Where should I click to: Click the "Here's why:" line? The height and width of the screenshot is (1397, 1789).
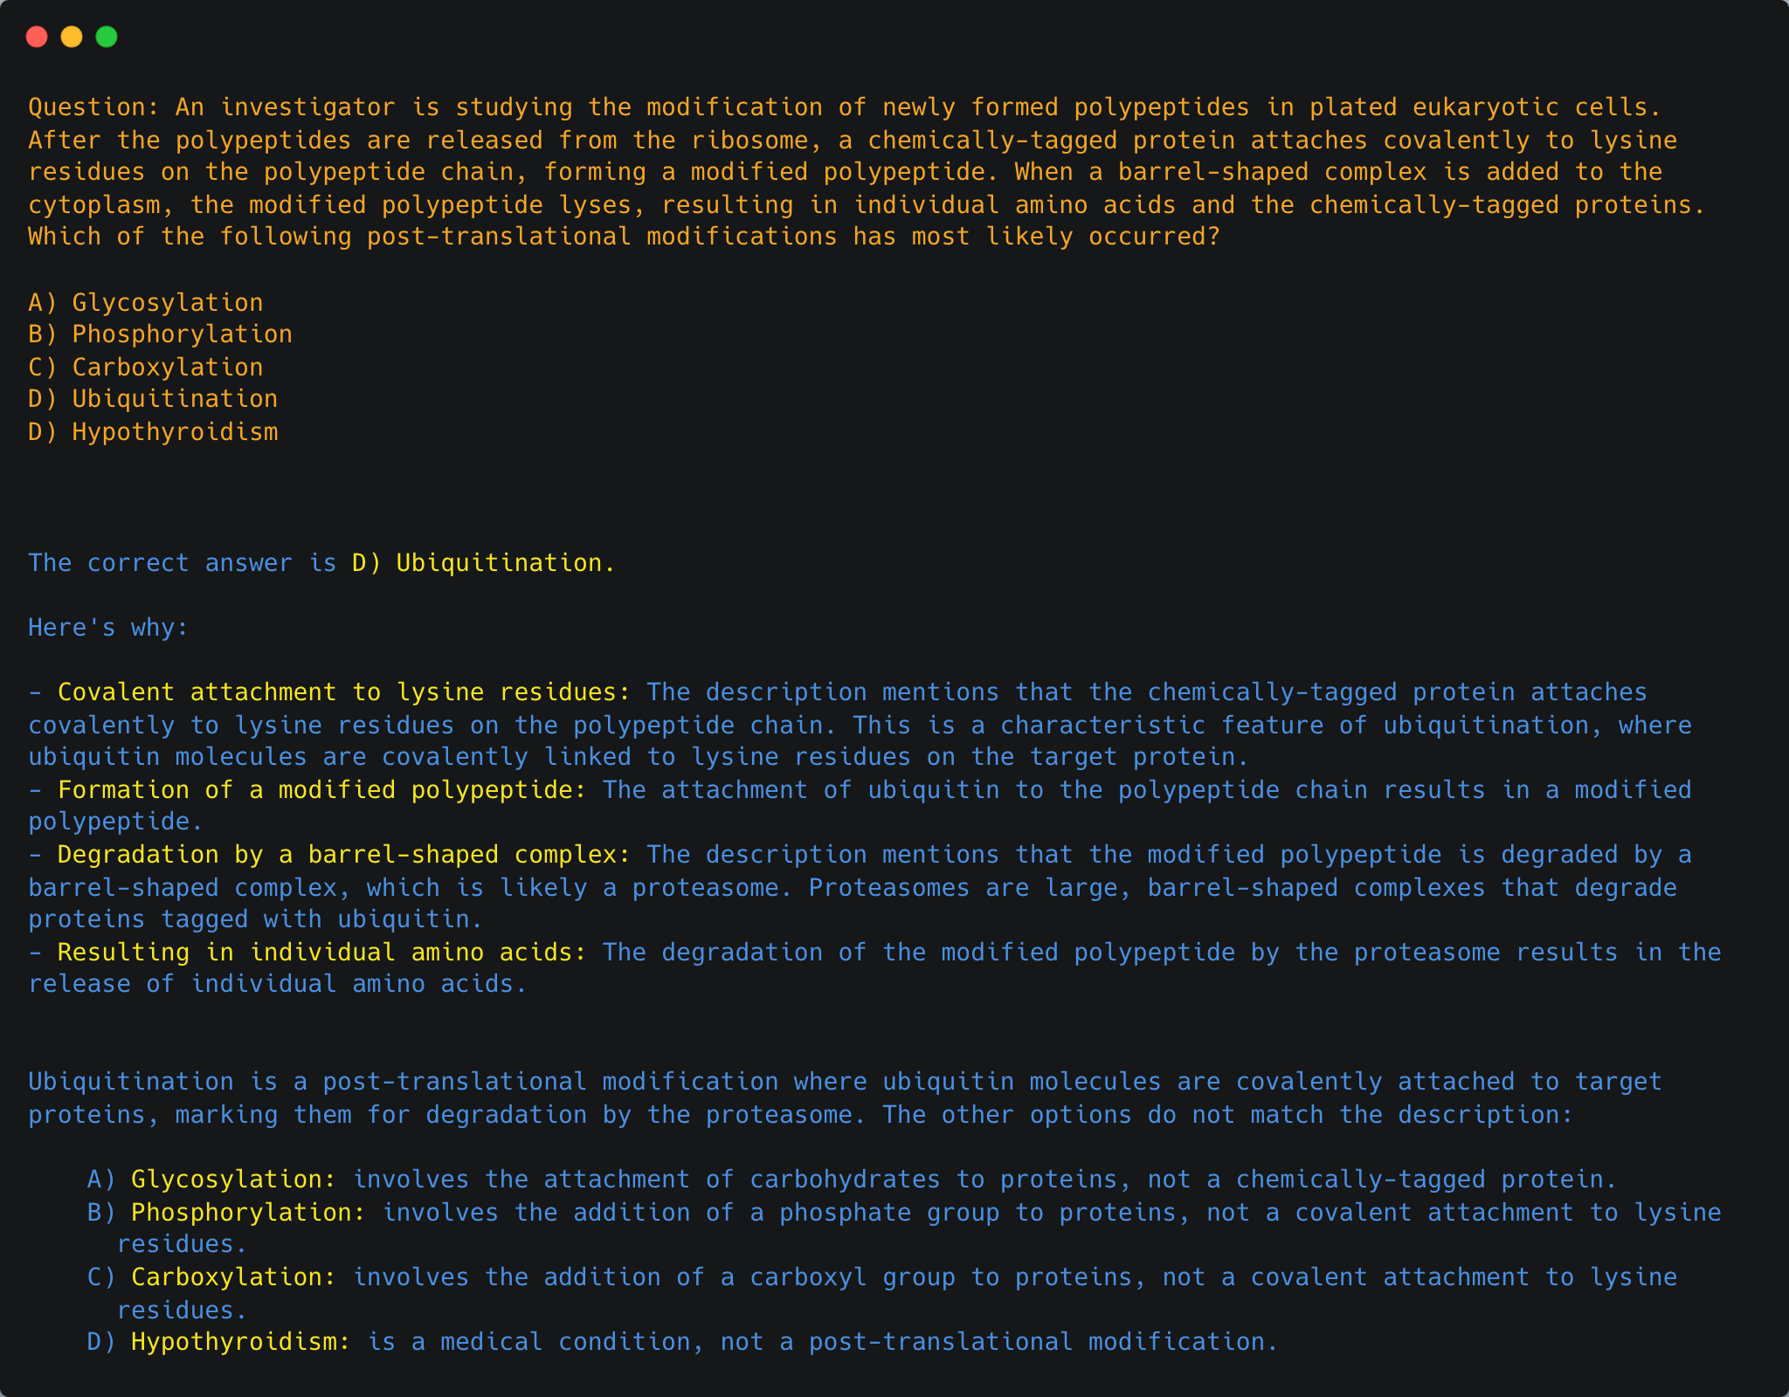coord(108,628)
